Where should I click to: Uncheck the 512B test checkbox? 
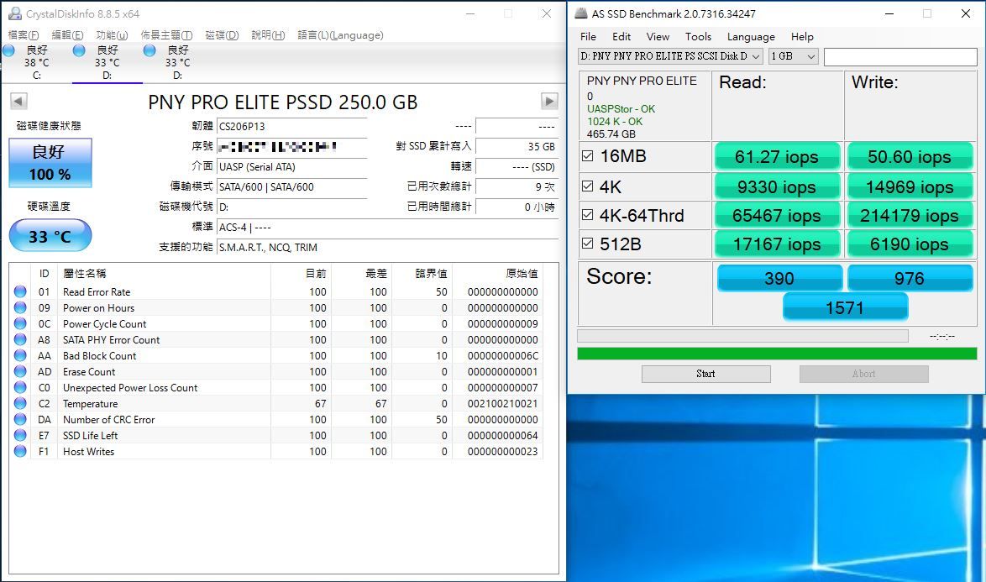coord(587,244)
